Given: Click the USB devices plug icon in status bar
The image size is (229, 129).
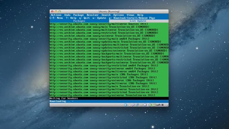Looking at the screenshot, I should tap(133, 105).
